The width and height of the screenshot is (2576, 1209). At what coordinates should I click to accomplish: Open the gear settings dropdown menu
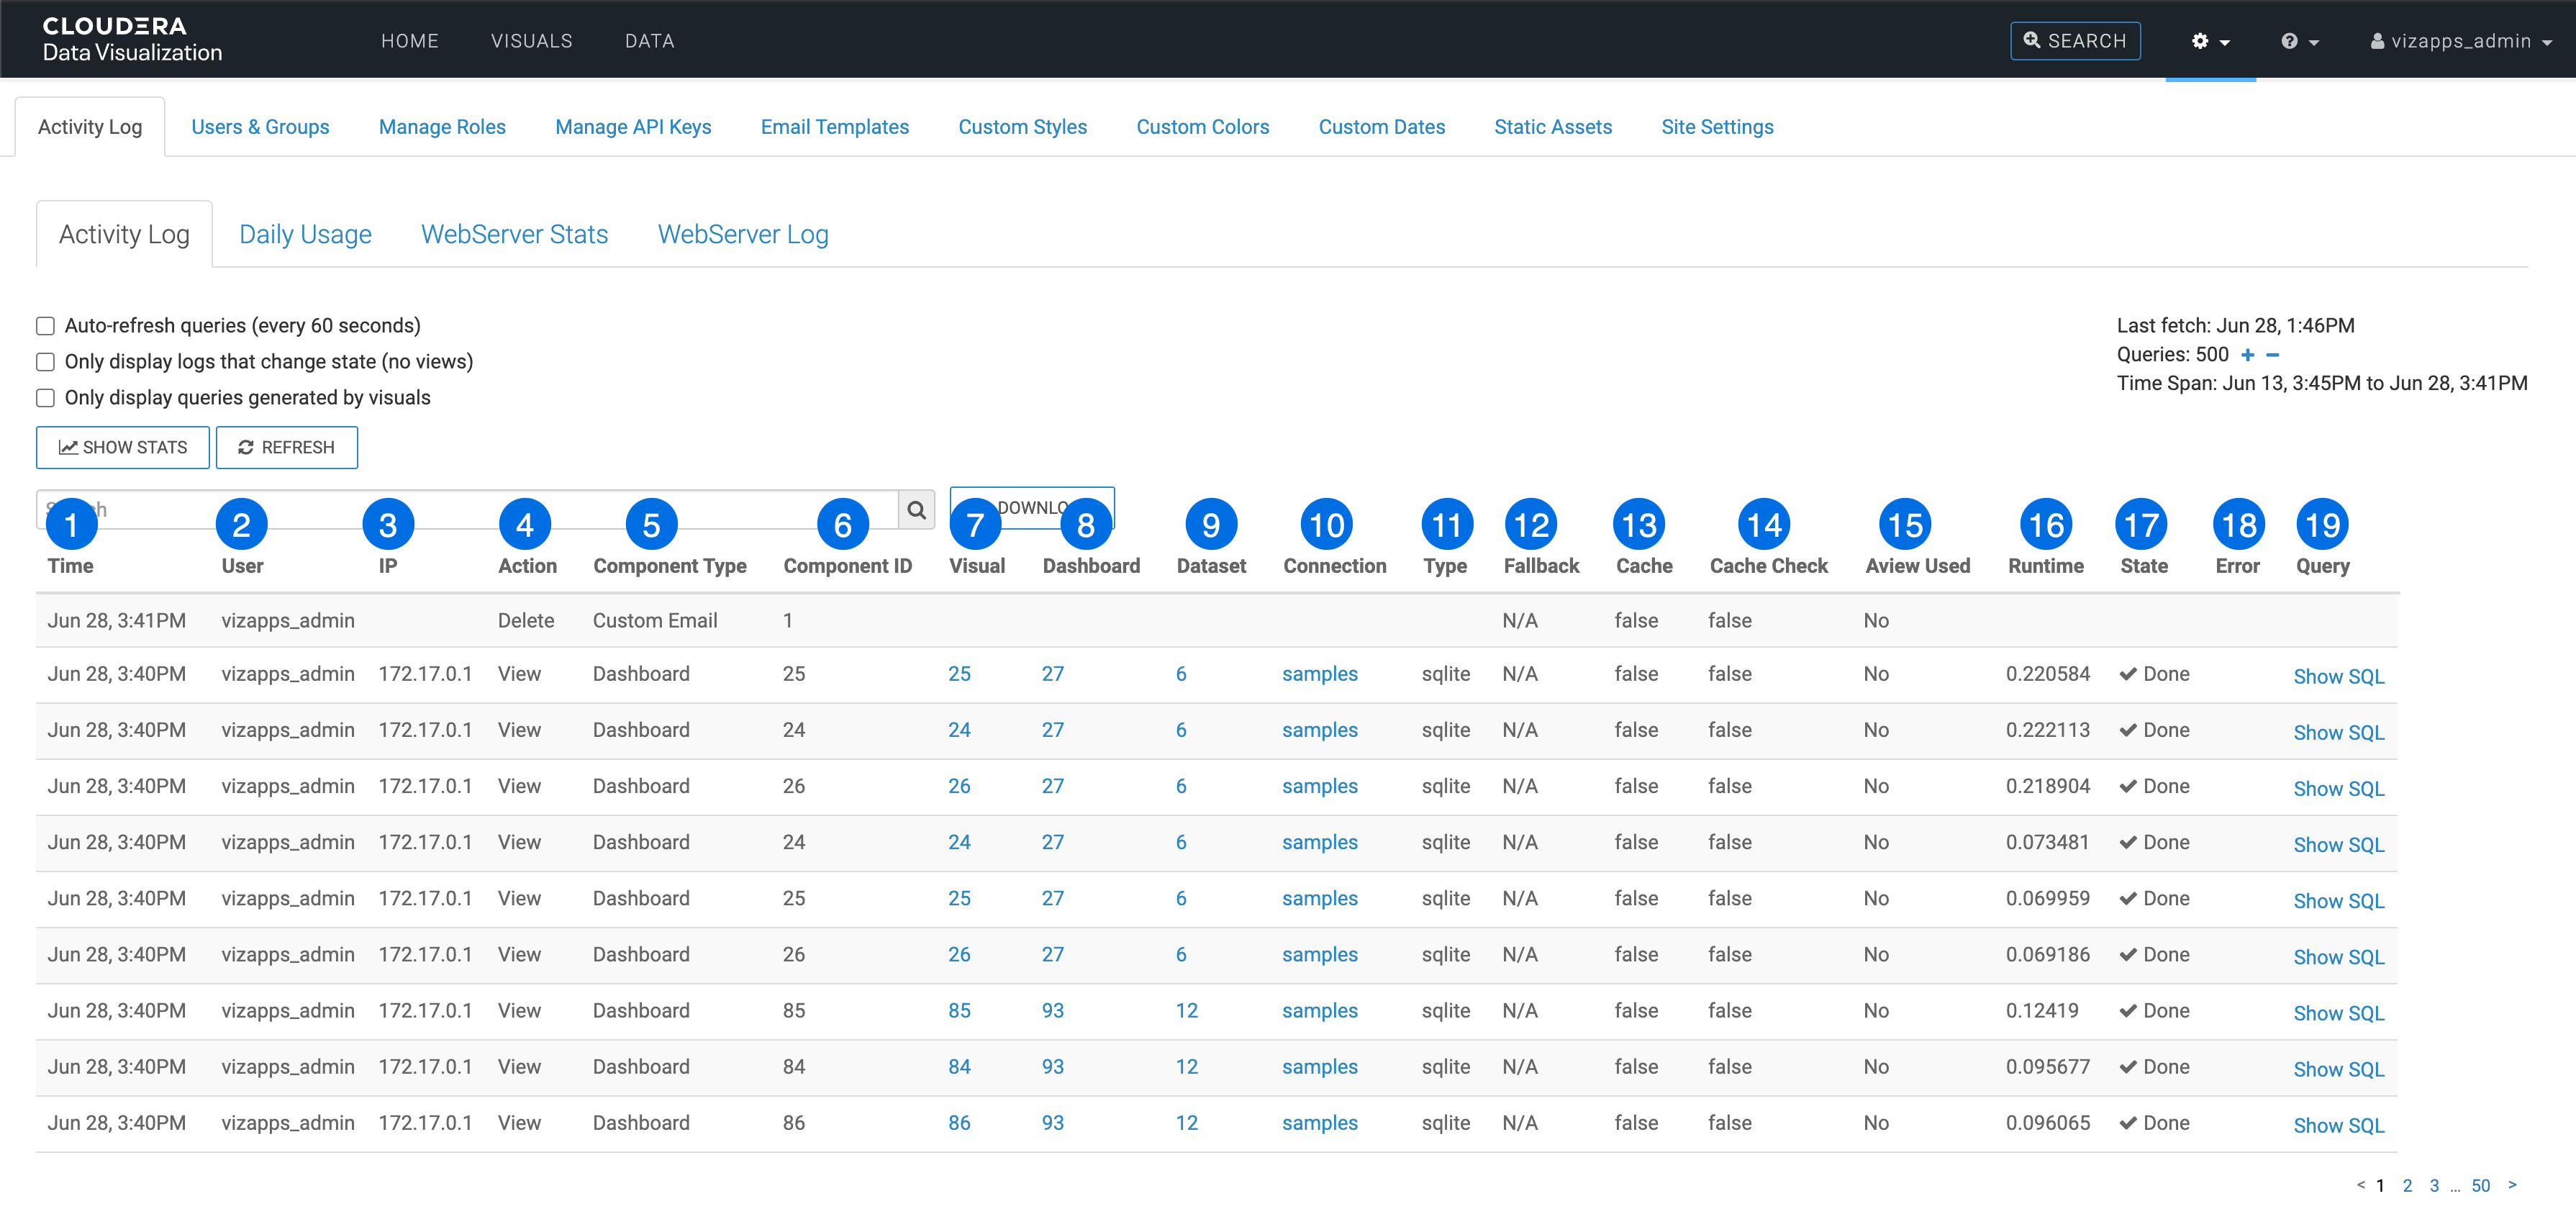(2210, 41)
